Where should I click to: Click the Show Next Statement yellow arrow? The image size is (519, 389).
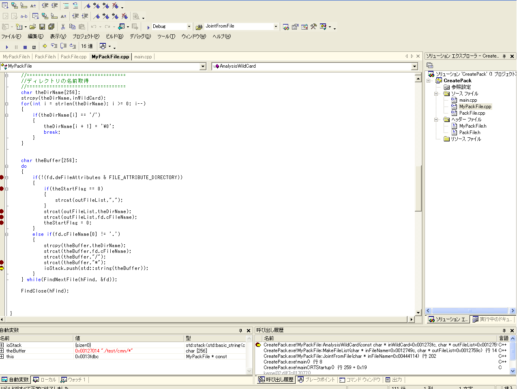45,46
